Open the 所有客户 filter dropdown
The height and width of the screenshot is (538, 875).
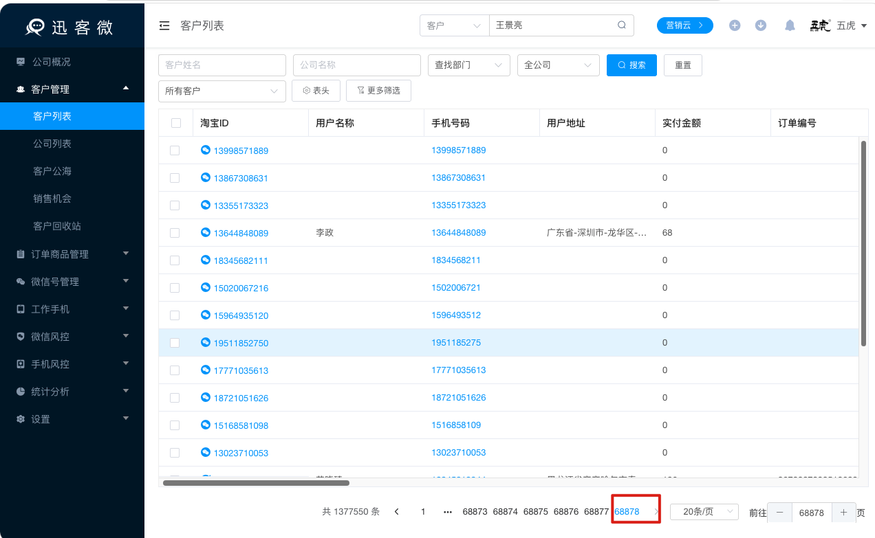pyautogui.click(x=222, y=90)
